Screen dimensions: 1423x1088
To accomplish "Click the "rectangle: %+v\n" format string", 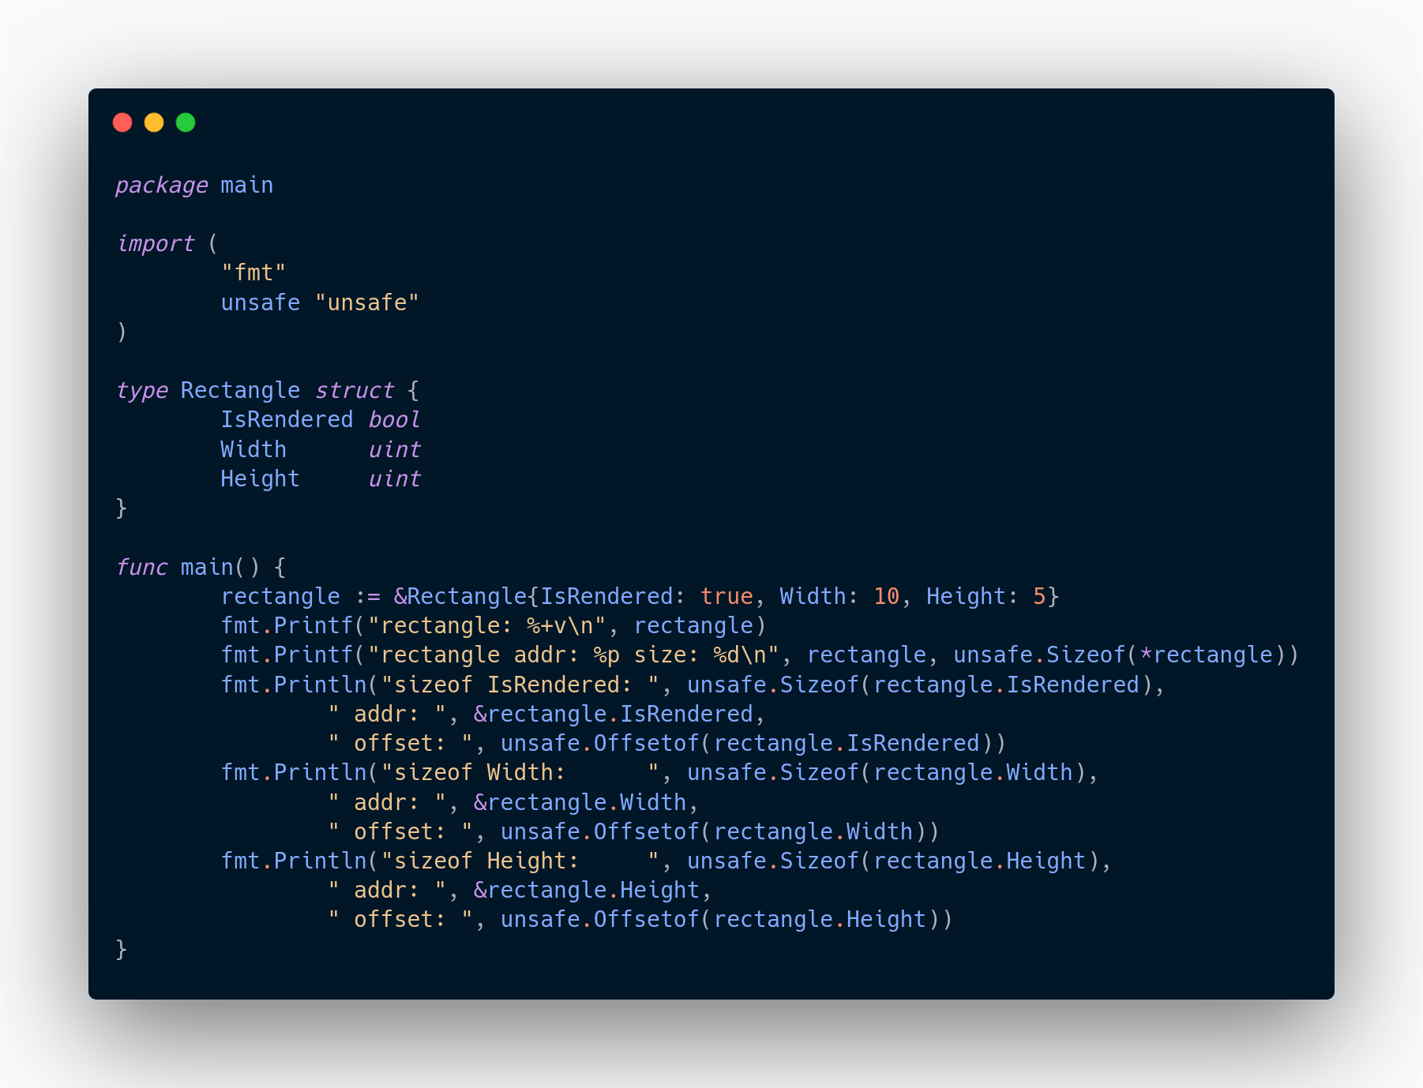I will coord(486,626).
